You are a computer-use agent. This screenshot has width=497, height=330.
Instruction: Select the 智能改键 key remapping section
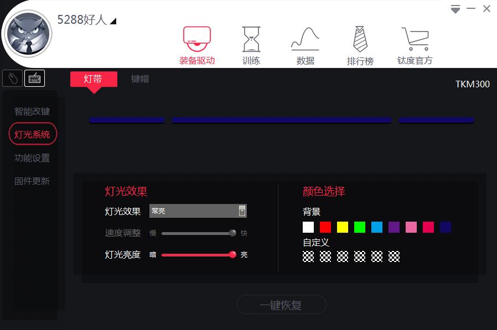click(x=32, y=111)
